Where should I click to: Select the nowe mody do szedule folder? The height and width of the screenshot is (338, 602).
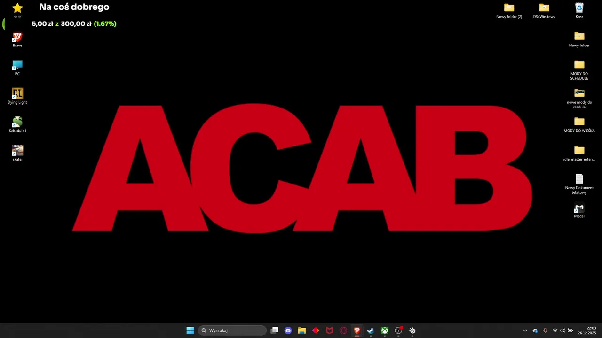[x=579, y=99]
